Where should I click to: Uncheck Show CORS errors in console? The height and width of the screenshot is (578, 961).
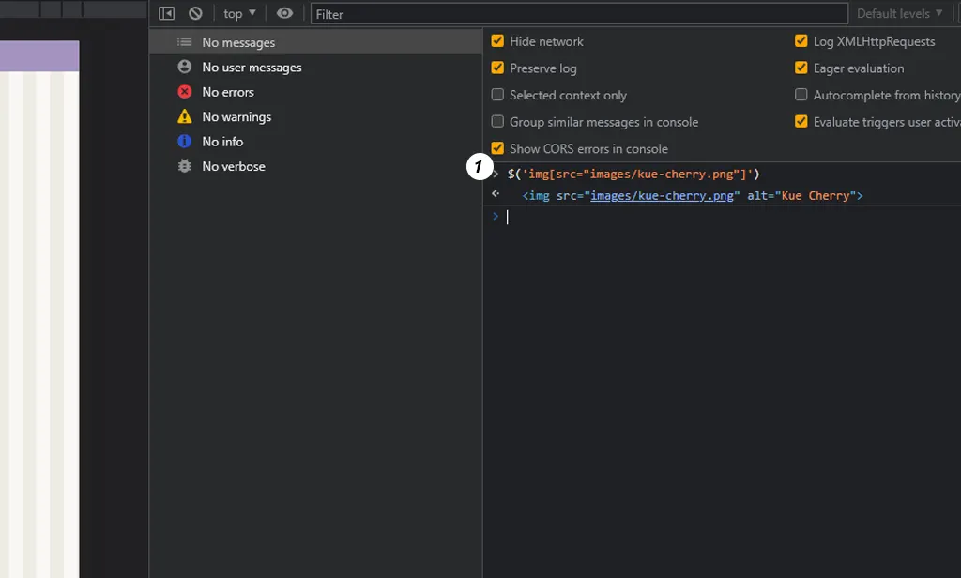click(x=497, y=148)
